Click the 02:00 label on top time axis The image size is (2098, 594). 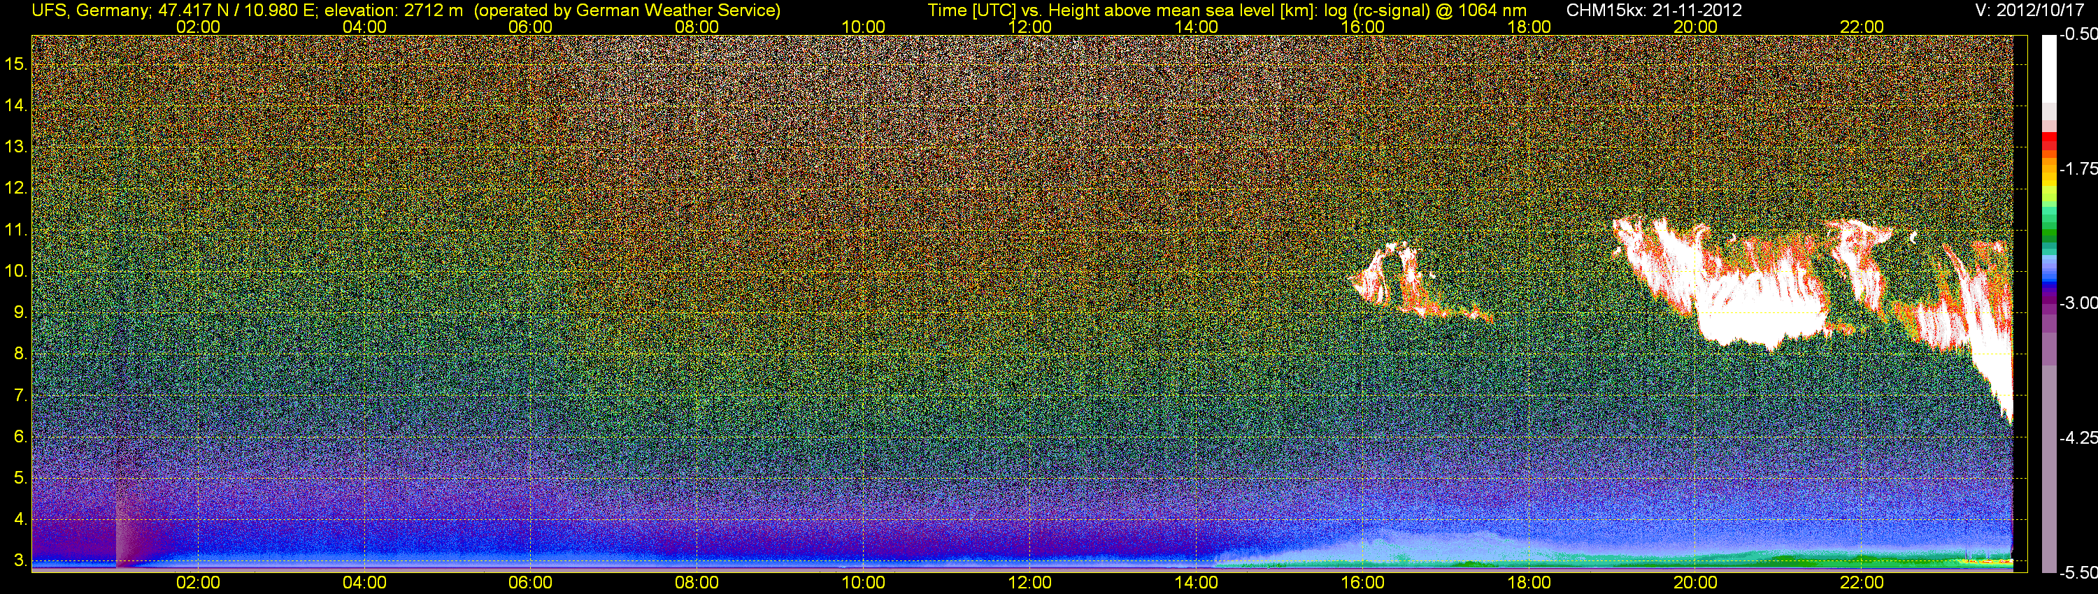[198, 27]
